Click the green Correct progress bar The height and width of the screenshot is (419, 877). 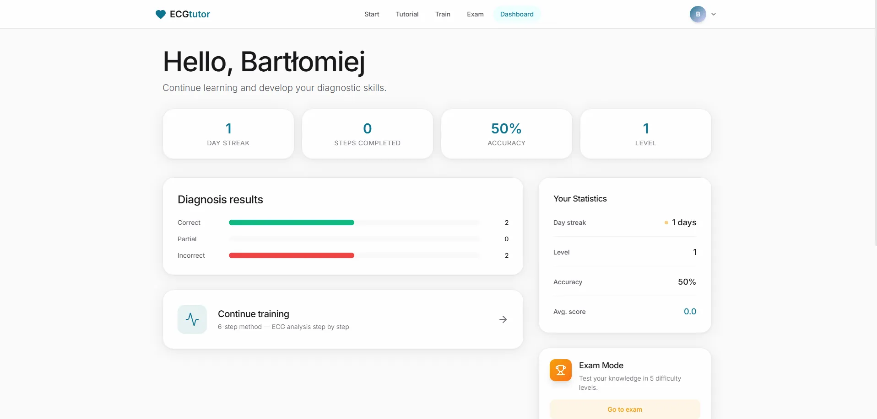291,223
